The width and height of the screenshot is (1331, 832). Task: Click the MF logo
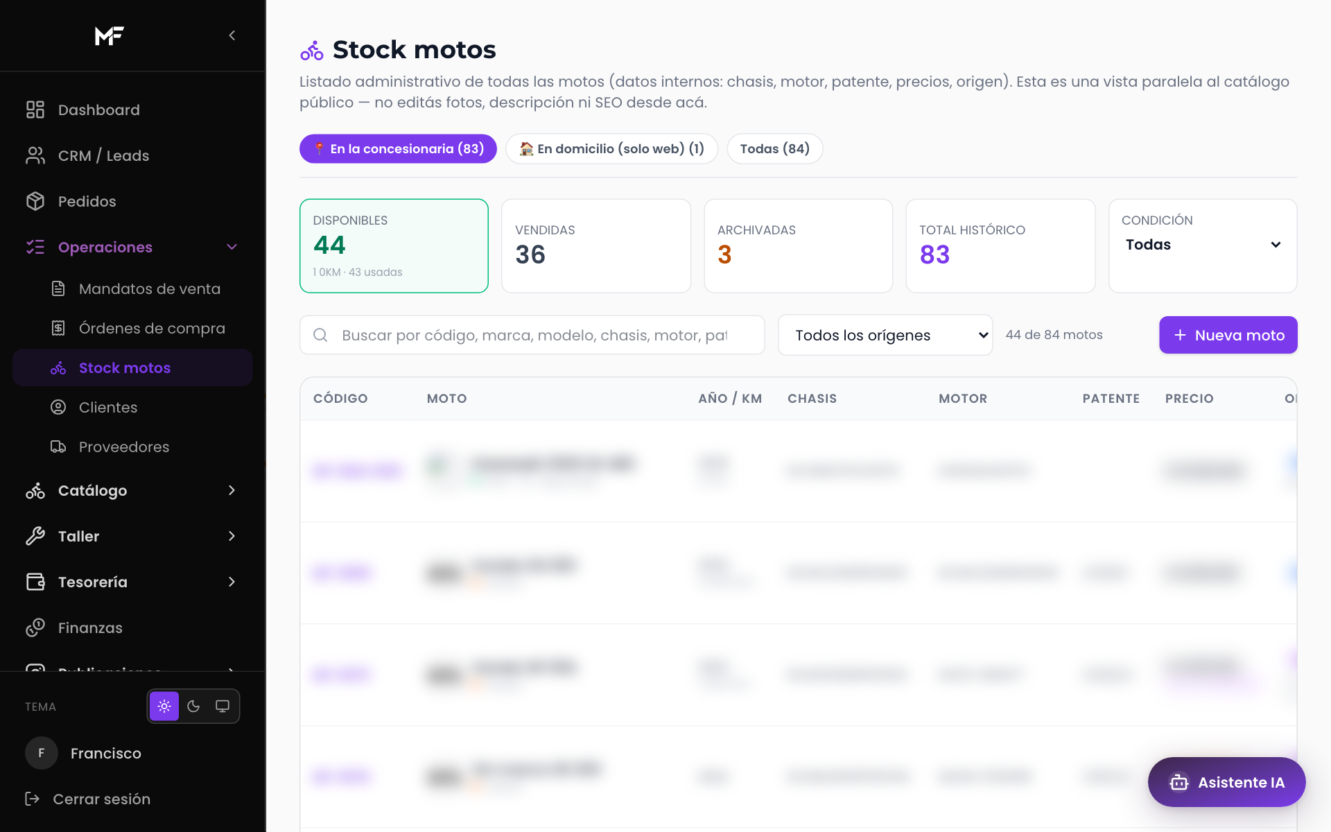pos(110,35)
